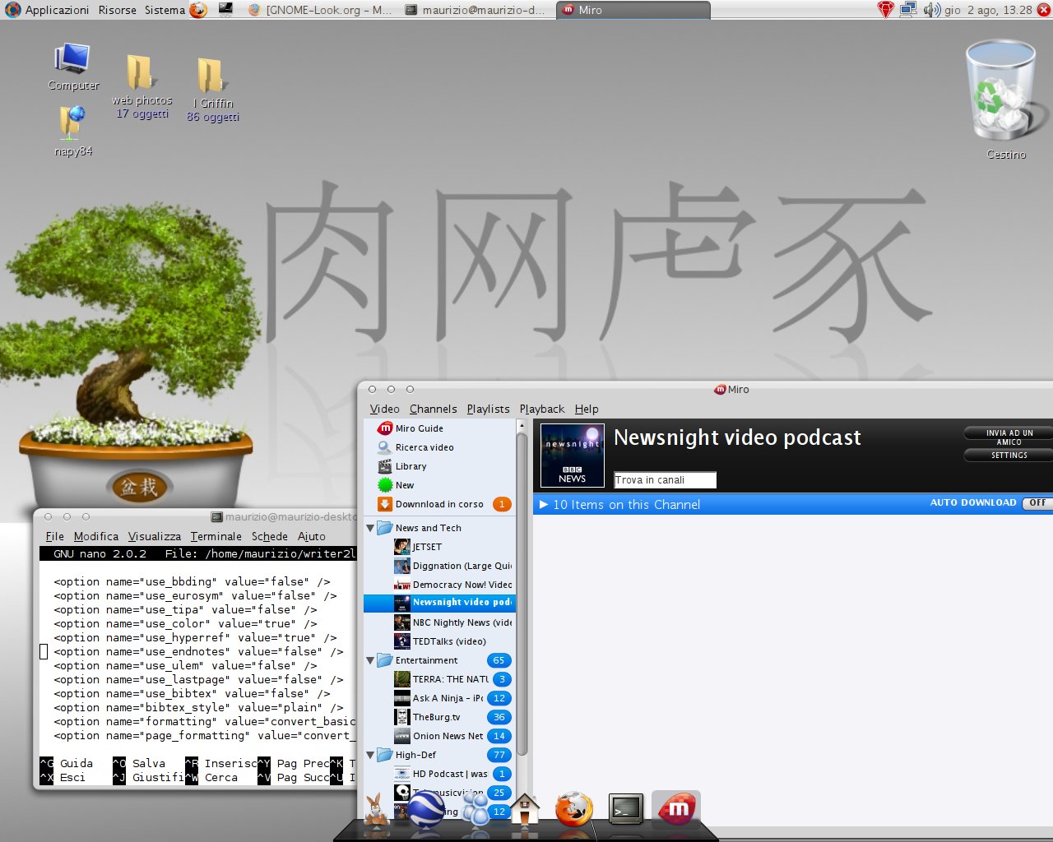Open Miro Playlists menu
Screen dimensions: 1053x842
pos(488,409)
